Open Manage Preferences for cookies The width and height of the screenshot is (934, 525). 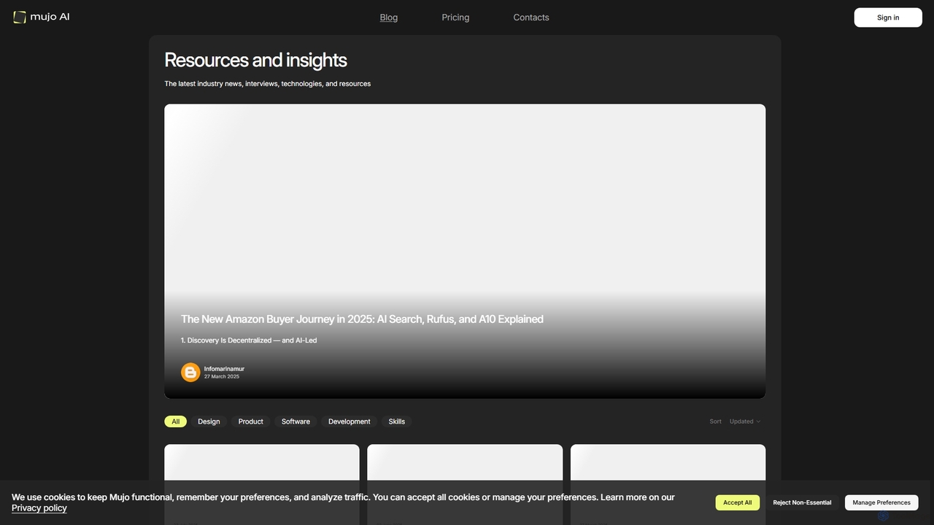[881, 502]
